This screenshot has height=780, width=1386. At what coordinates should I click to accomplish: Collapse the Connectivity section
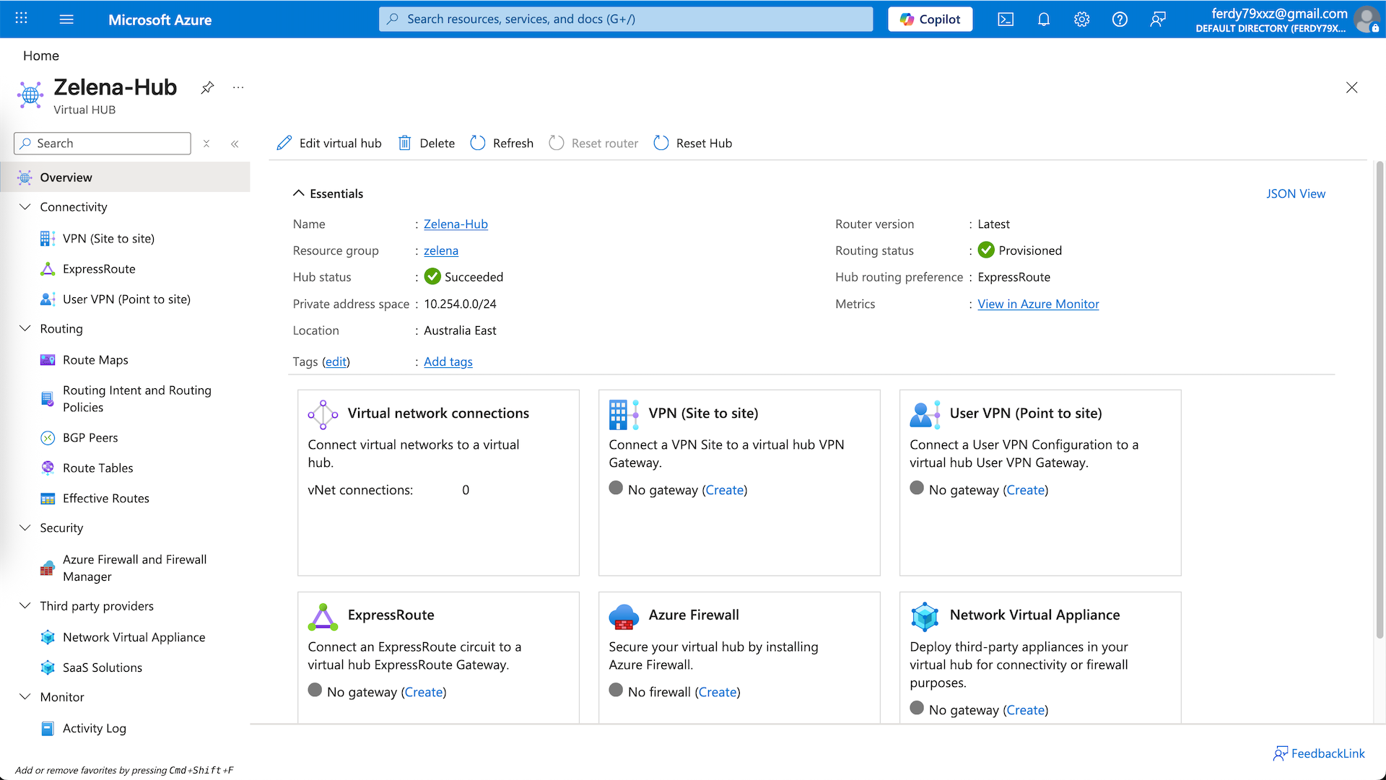25,207
